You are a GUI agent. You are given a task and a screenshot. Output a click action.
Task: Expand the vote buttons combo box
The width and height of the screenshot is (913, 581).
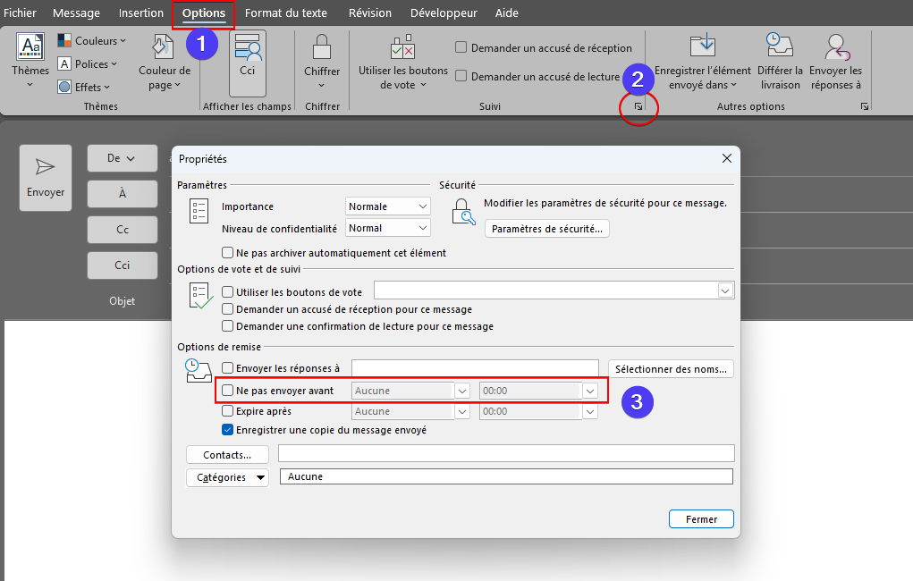tap(725, 290)
